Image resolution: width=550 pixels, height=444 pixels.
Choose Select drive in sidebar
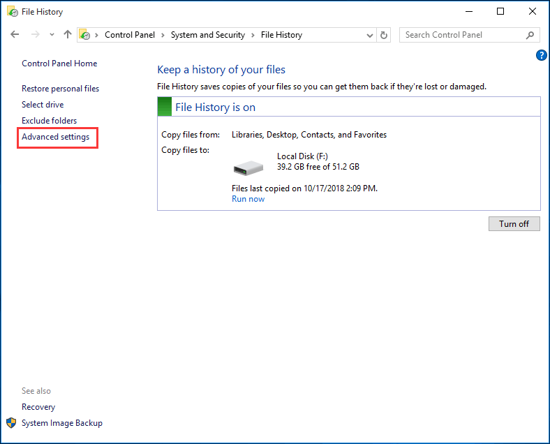click(43, 105)
